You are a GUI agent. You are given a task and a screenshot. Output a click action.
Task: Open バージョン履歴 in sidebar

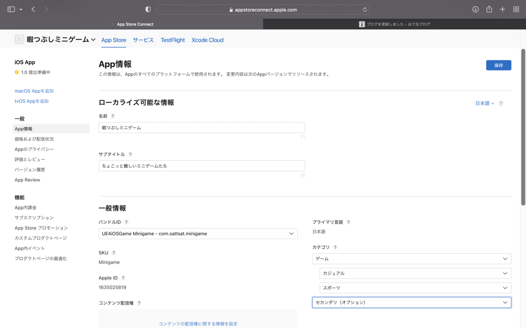(30, 170)
